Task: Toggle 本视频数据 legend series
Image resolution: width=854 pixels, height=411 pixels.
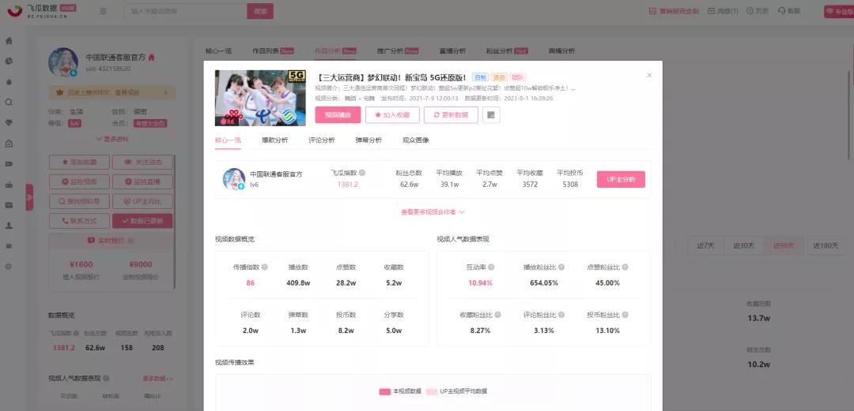Action: (x=400, y=391)
